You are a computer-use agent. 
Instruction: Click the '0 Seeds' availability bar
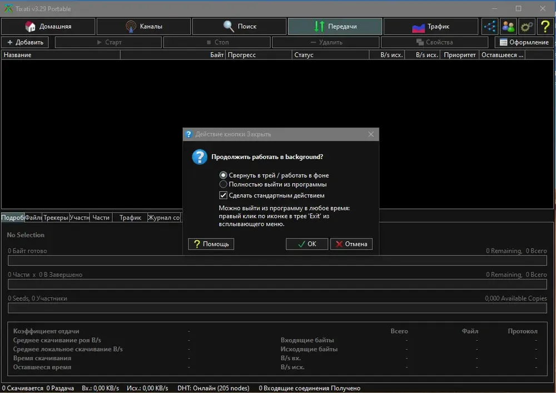277,308
